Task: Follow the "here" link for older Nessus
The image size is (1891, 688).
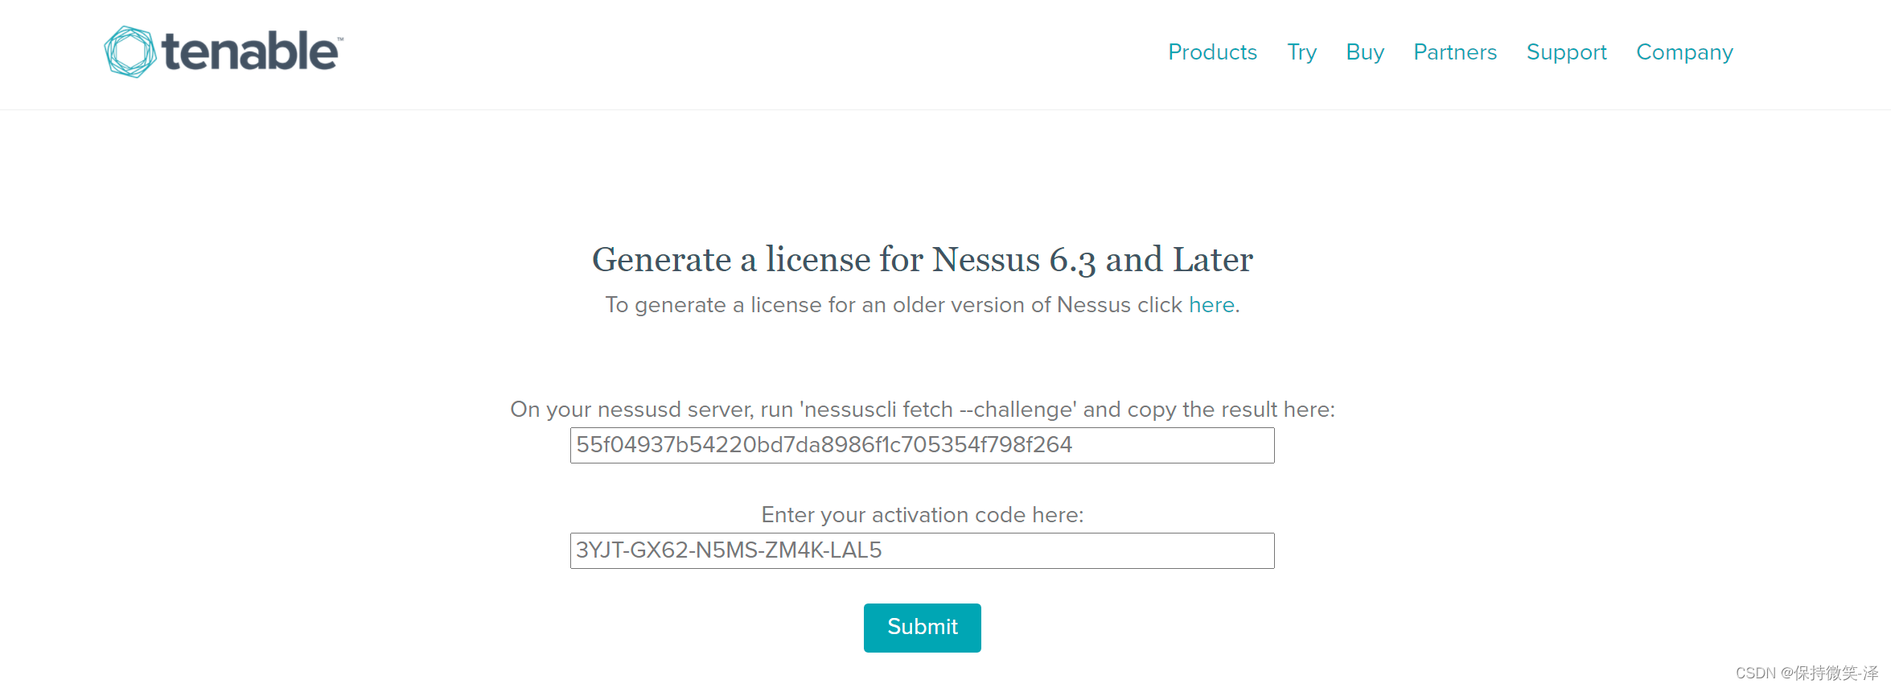Action: [x=1211, y=305]
